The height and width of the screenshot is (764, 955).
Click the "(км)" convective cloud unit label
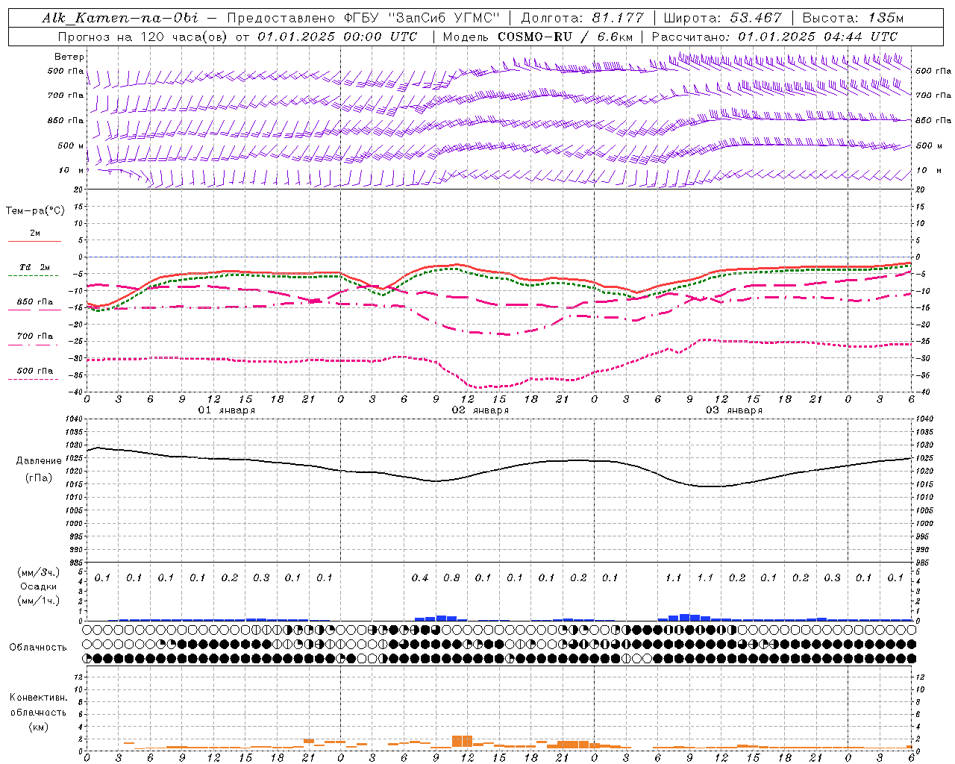39,727
